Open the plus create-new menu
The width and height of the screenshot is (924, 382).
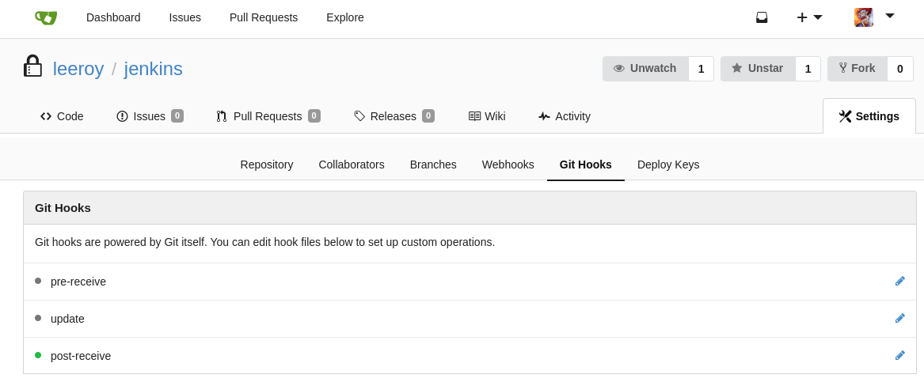(809, 17)
